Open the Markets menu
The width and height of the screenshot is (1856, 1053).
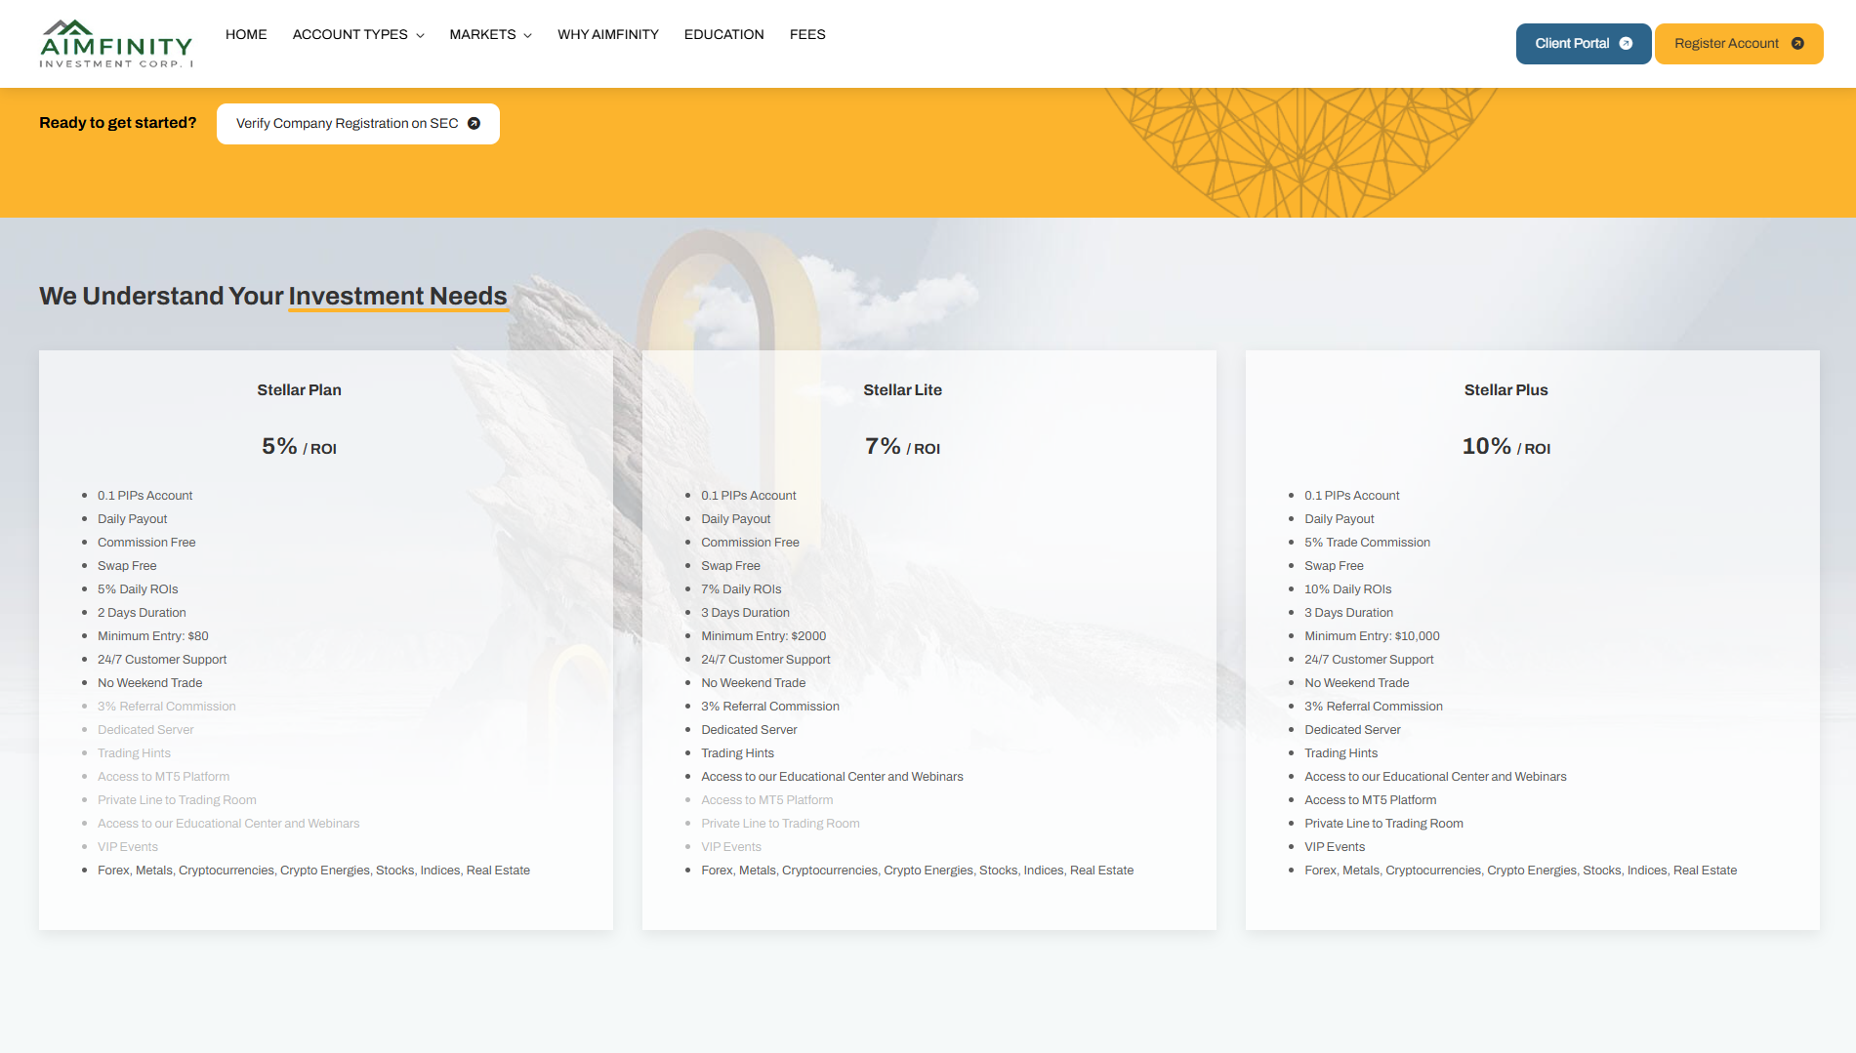click(491, 34)
